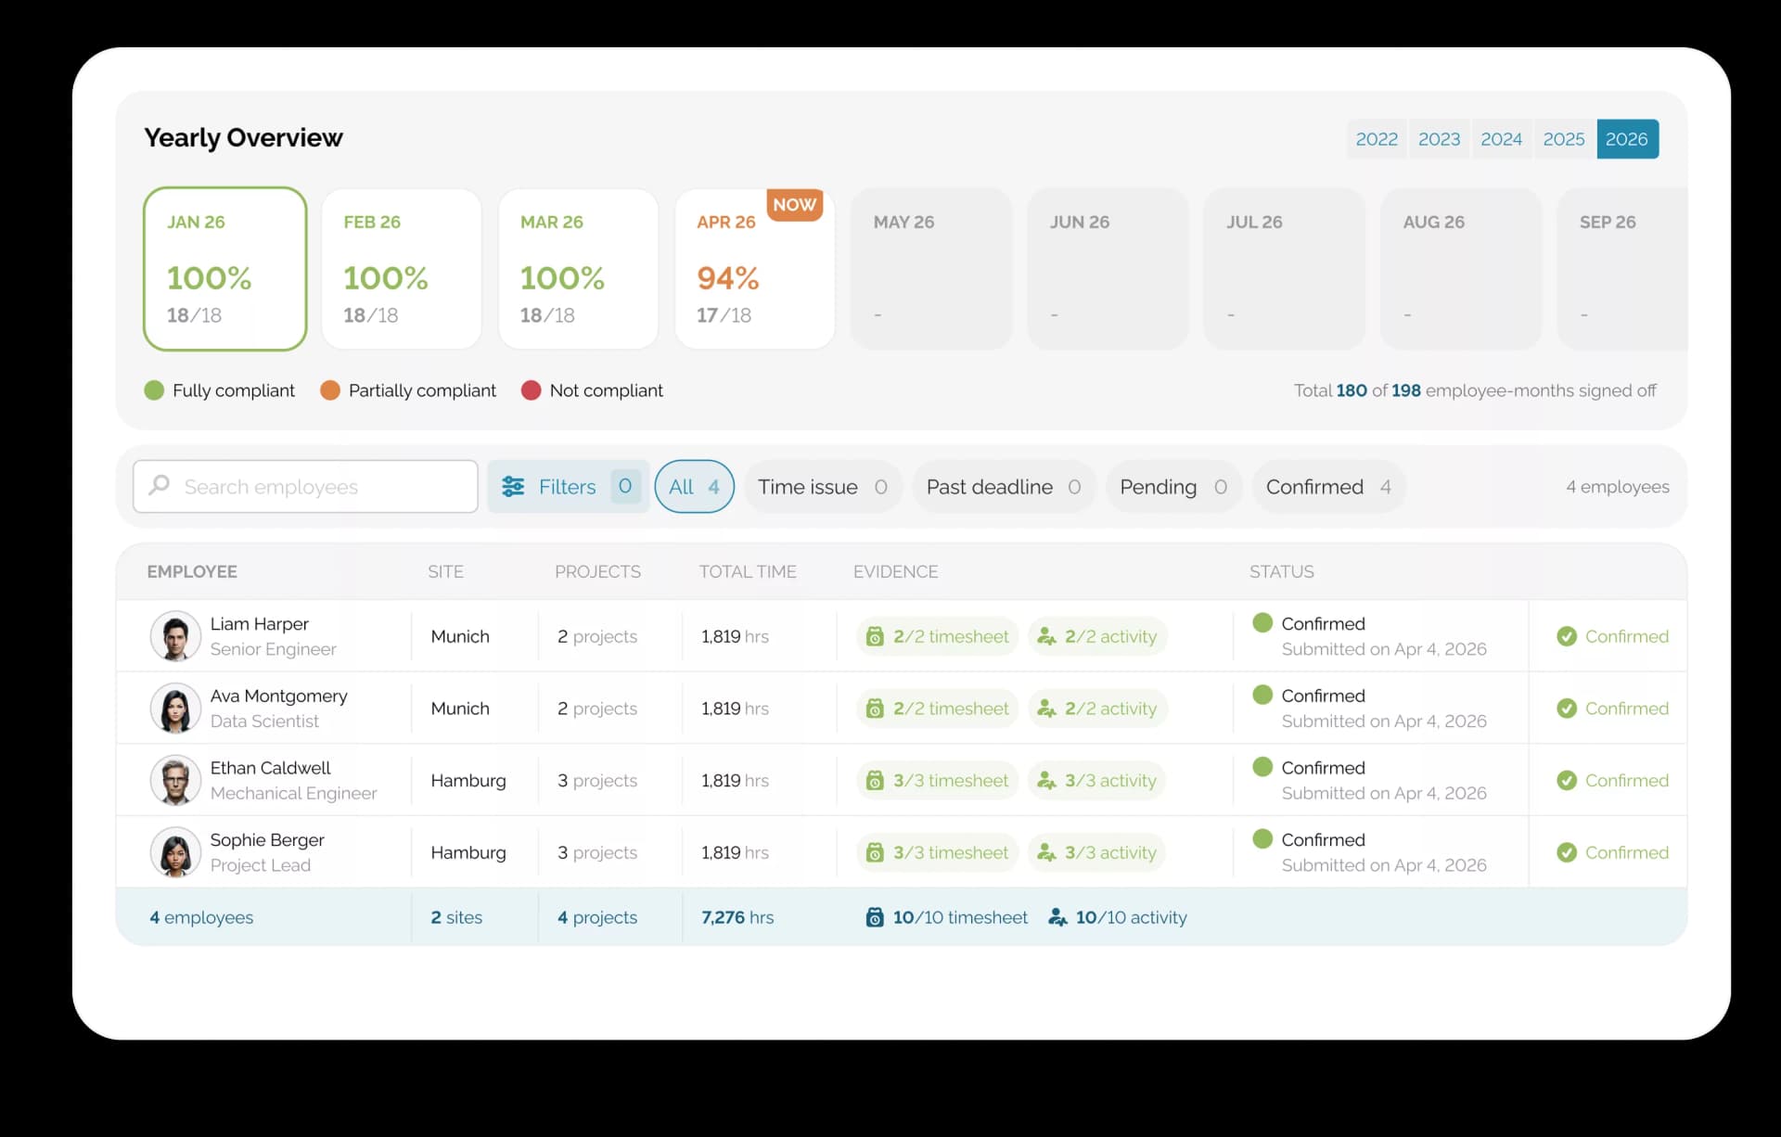Click the orange Partially compliant legend dot
The width and height of the screenshot is (1781, 1137).
pos(330,390)
